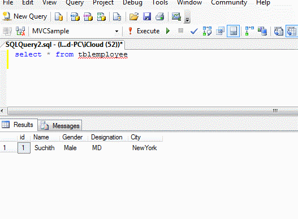
Task: Display the Estimated Execution Plan icon
Action: (207, 31)
